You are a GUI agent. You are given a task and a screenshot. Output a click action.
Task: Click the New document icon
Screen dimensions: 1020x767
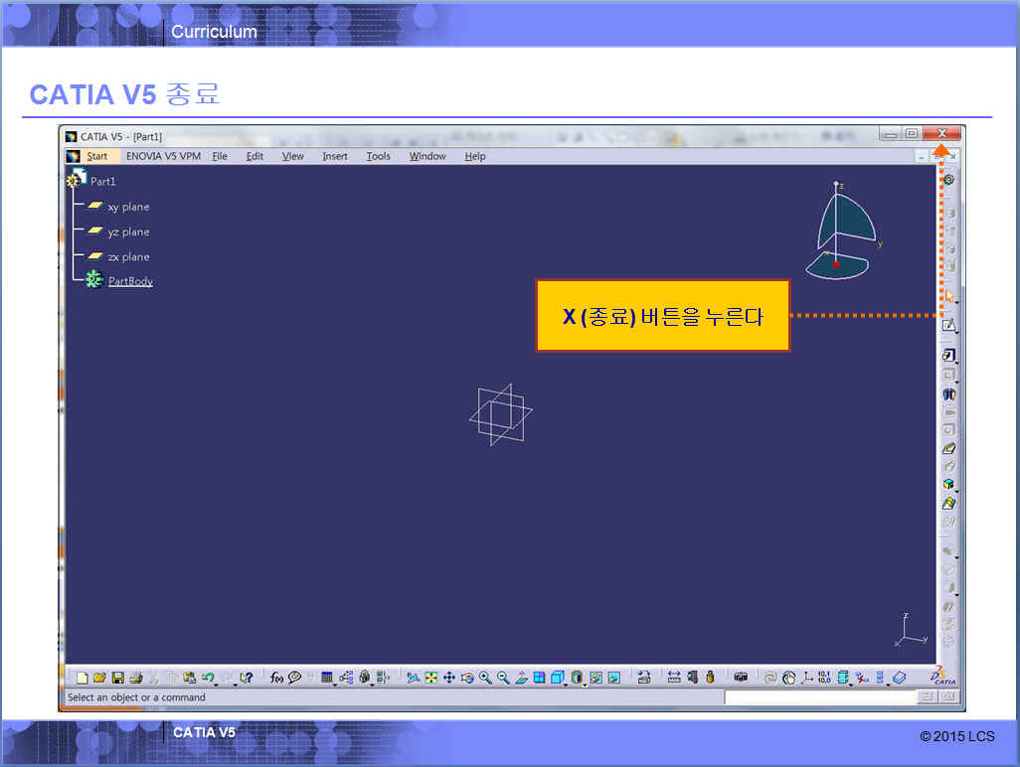(x=83, y=678)
